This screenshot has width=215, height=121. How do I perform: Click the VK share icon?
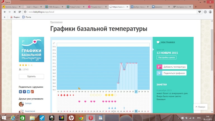pos(20,92)
